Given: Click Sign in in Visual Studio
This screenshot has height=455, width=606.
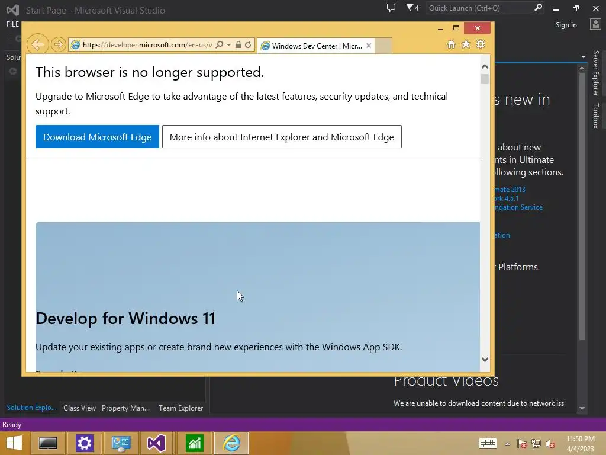Looking at the screenshot, I should (x=566, y=25).
